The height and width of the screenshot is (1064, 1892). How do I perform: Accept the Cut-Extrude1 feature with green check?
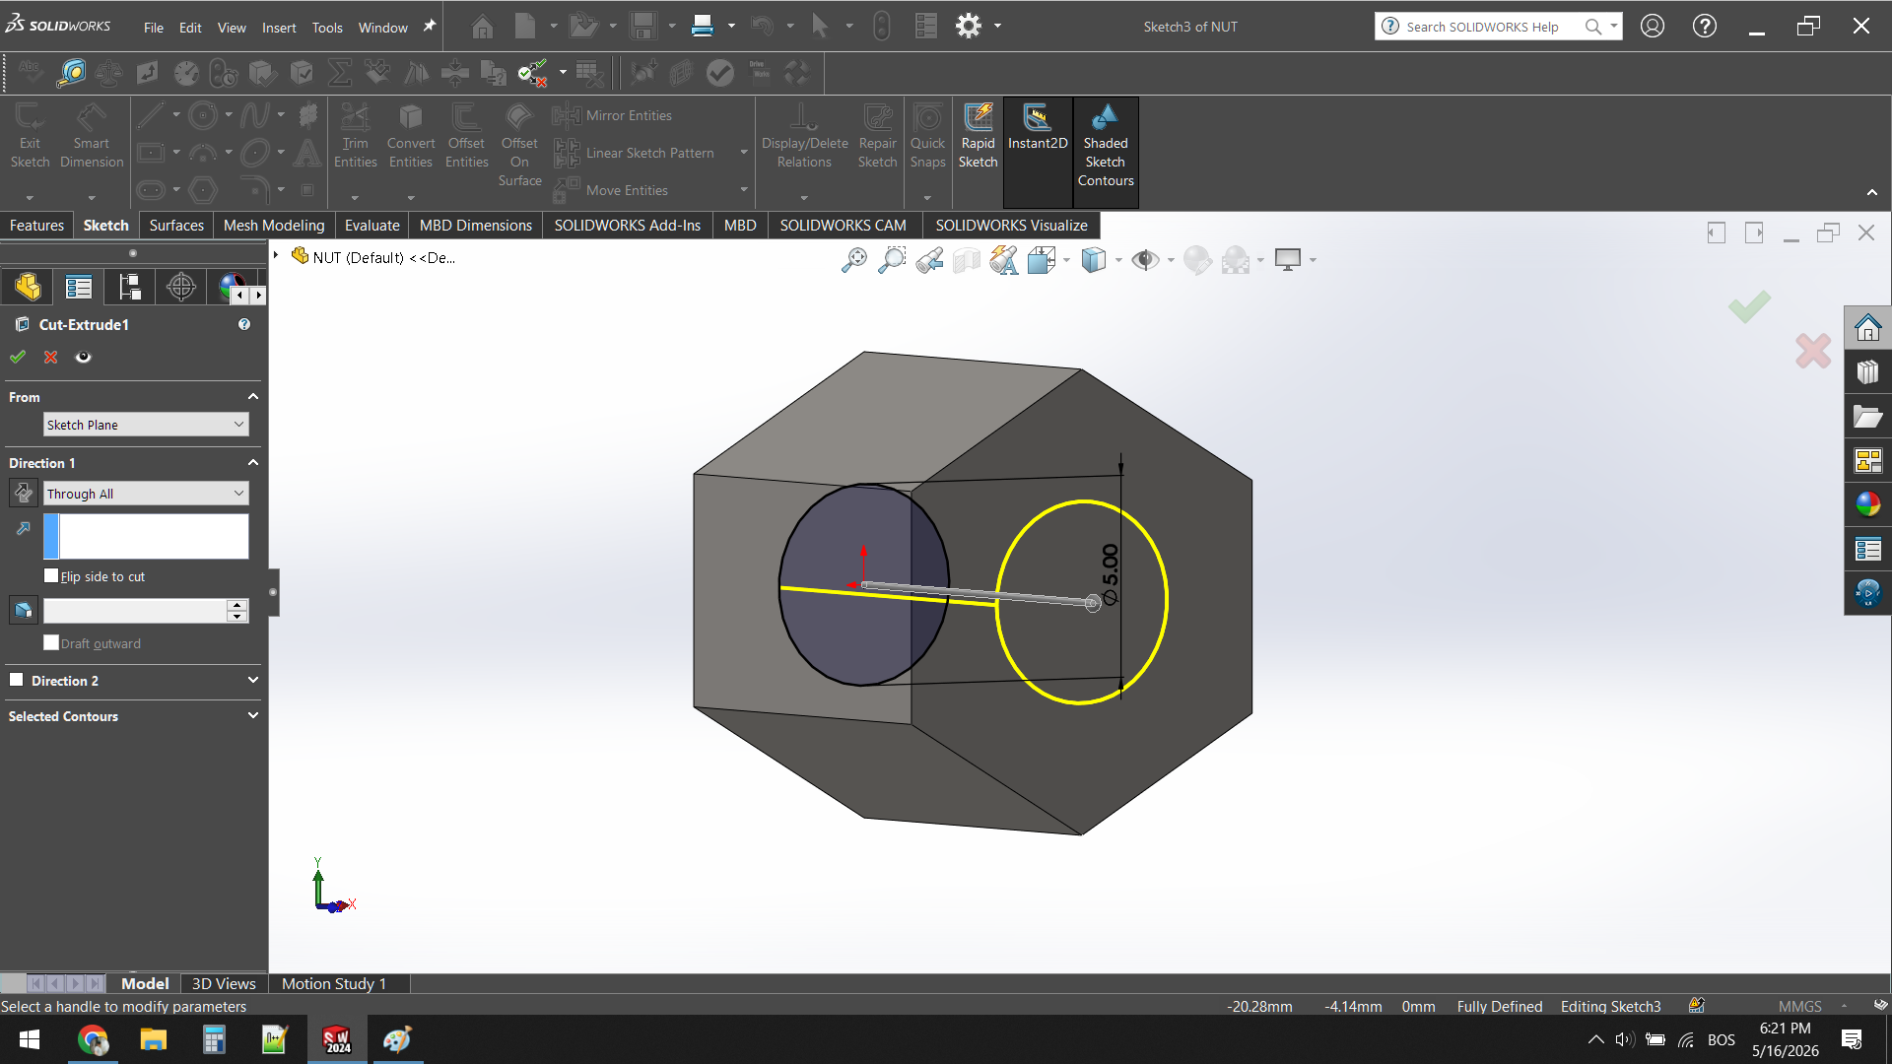[x=18, y=357]
